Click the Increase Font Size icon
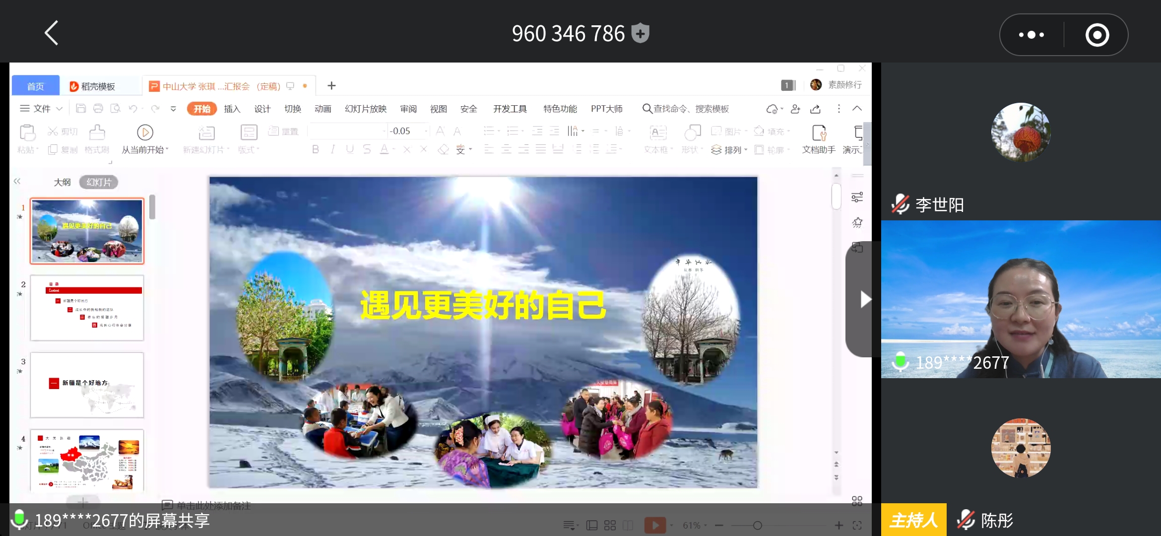1161x536 pixels. point(440,131)
